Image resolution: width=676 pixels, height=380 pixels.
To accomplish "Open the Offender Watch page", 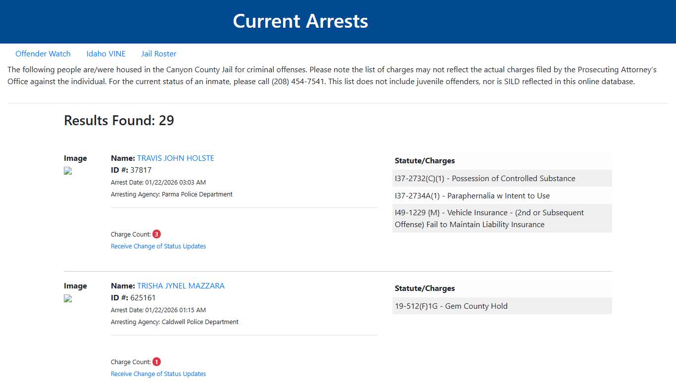I will [43, 53].
